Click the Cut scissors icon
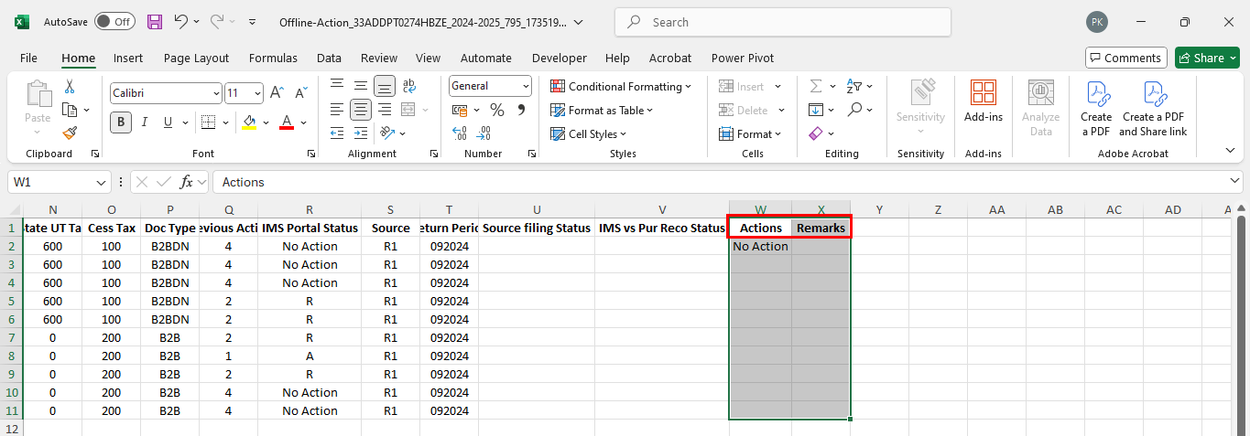Image resolution: width=1250 pixels, height=436 pixels. click(70, 87)
